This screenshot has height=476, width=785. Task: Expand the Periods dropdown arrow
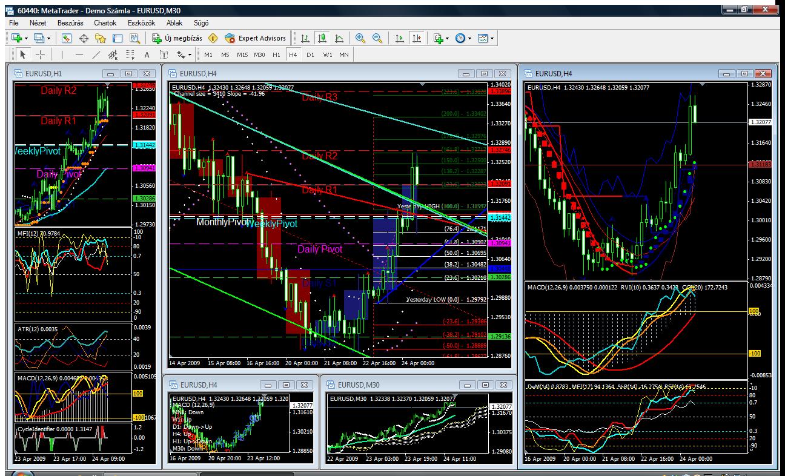point(469,38)
